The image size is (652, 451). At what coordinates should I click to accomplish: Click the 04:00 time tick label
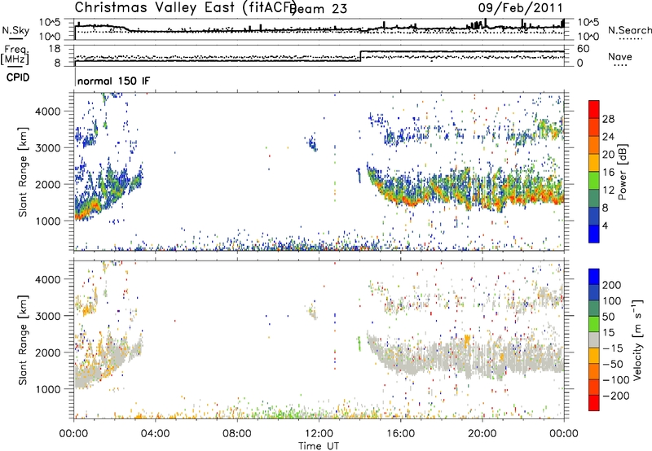(x=155, y=434)
